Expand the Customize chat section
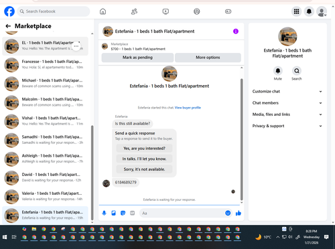This screenshot has height=249, width=335. [x=287, y=92]
